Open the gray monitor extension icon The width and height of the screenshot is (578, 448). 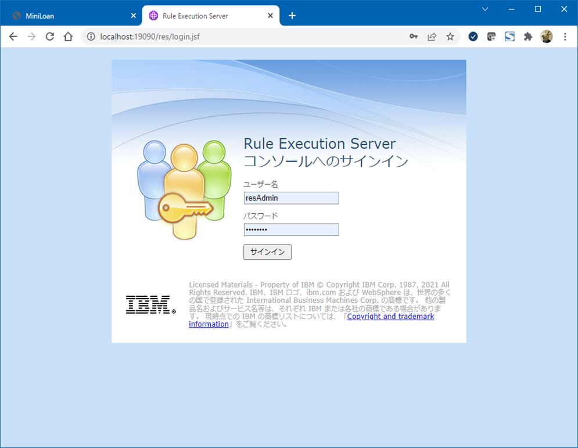[491, 37]
